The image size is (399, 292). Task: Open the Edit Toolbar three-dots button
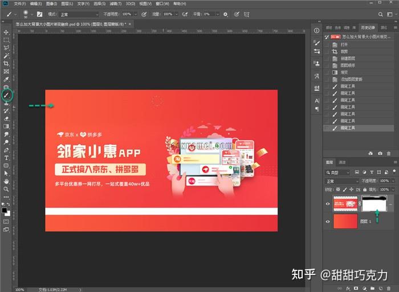(6, 197)
